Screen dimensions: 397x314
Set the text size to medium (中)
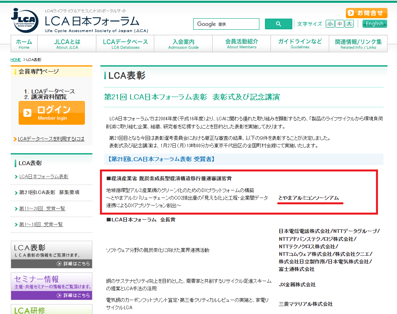[x=339, y=24]
